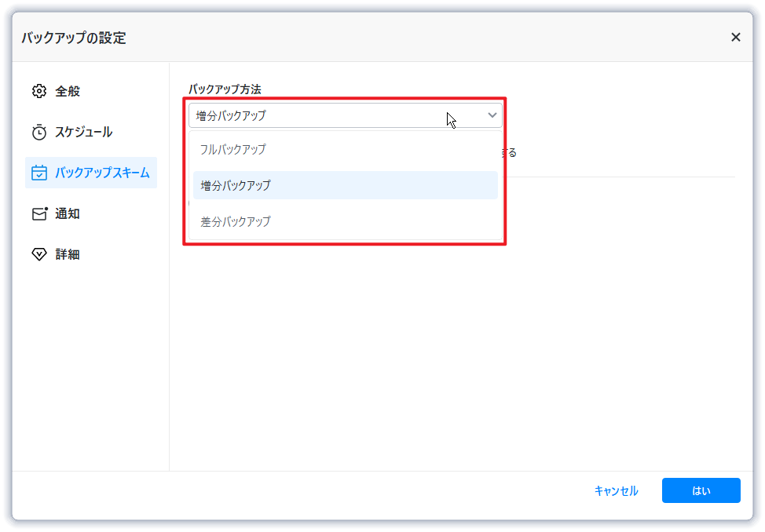Show the 詳細 settings tab
The height and width of the screenshot is (532, 765).
[68, 254]
